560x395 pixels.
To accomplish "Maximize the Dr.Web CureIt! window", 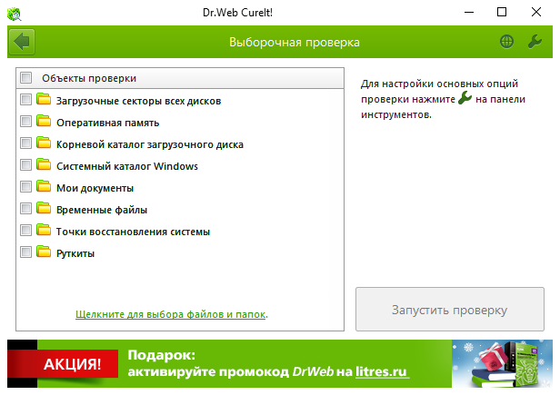I will click(502, 12).
